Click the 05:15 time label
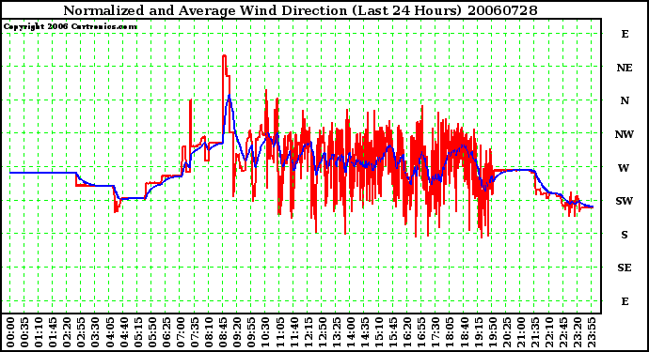Screen dimensions: 649x352 click(x=138, y=332)
